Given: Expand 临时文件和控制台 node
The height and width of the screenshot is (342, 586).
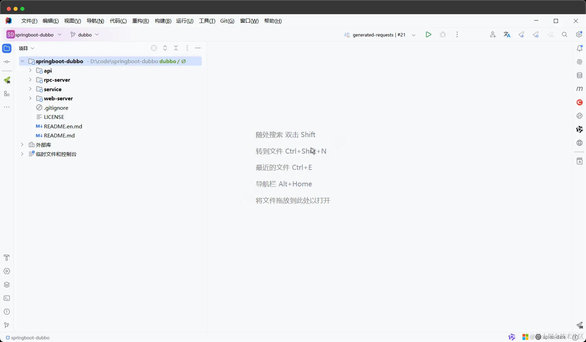Looking at the screenshot, I should point(22,154).
